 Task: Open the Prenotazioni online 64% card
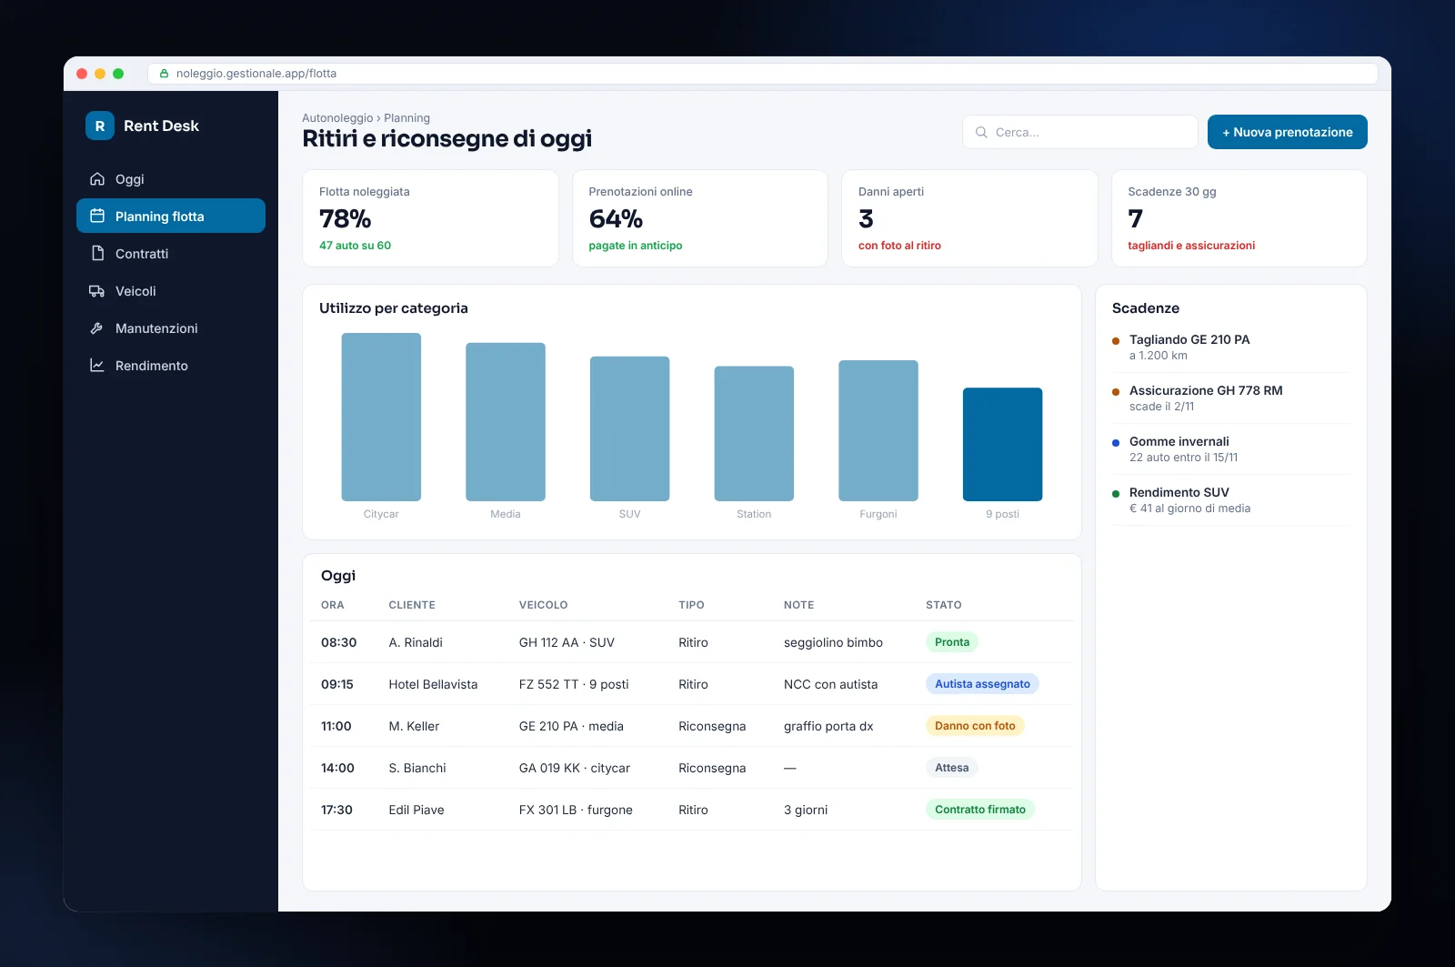point(700,218)
